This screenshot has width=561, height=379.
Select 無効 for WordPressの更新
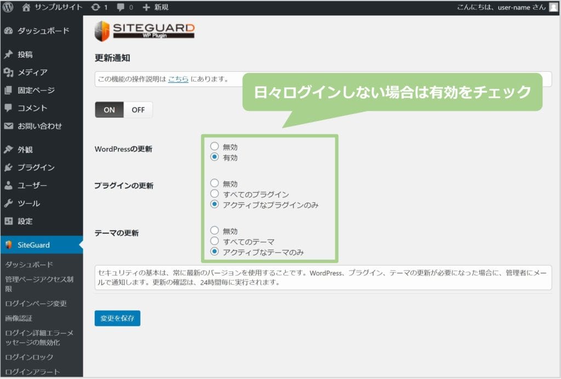click(214, 147)
